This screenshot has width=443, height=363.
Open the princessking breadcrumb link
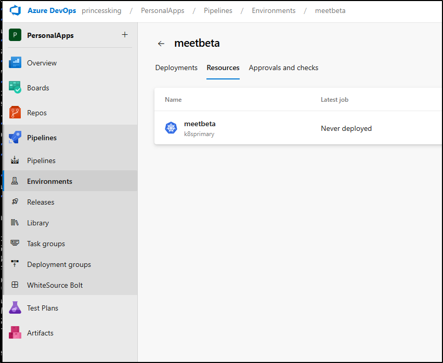click(x=101, y=11)
